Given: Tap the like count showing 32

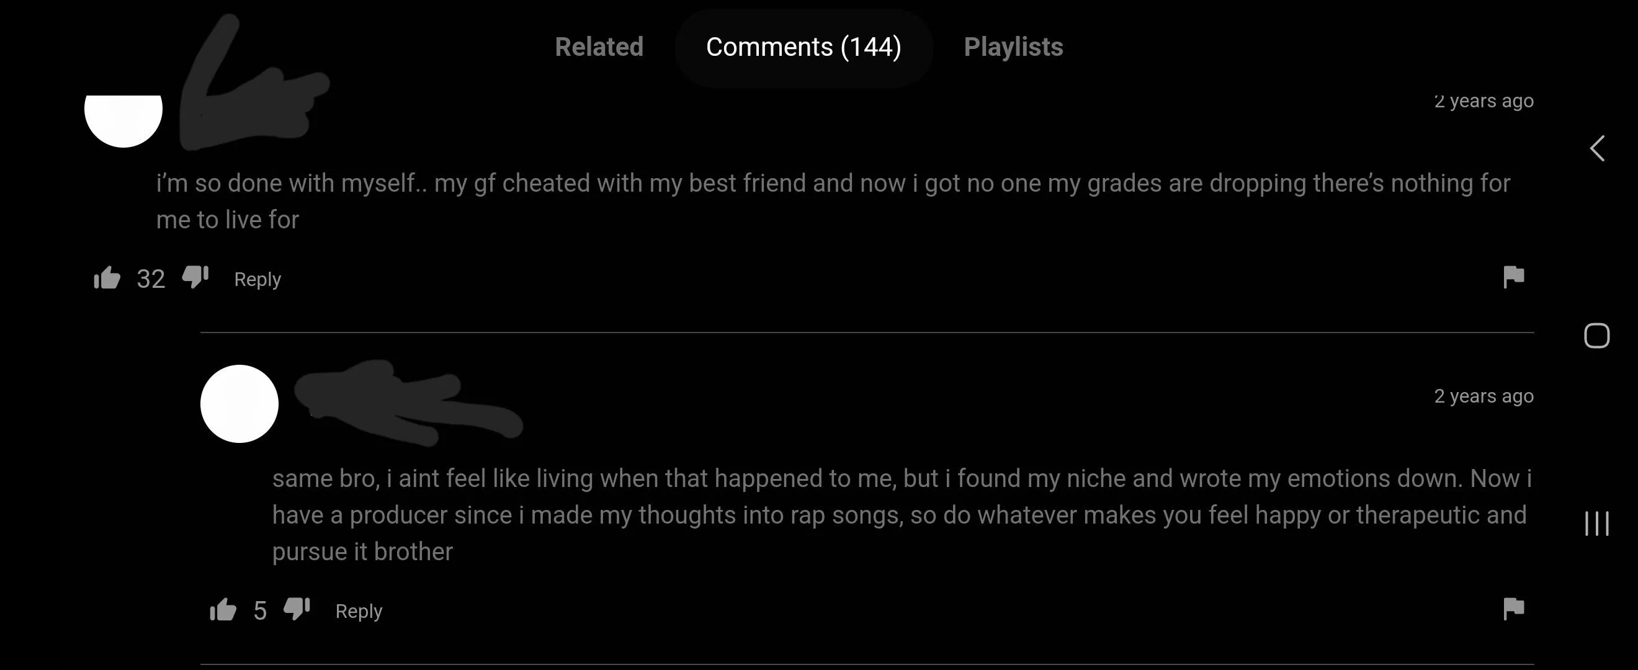Looking at the screenshot, I should tap(150, 278).
